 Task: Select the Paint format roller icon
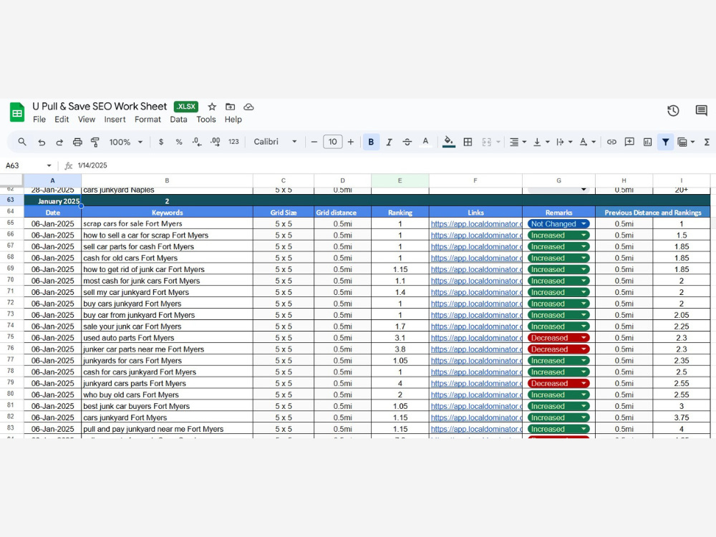click(x=95, y=142)
